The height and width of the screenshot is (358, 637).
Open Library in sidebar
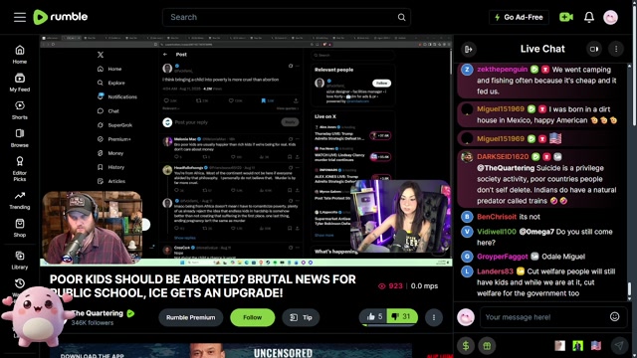tap(20, 260)
